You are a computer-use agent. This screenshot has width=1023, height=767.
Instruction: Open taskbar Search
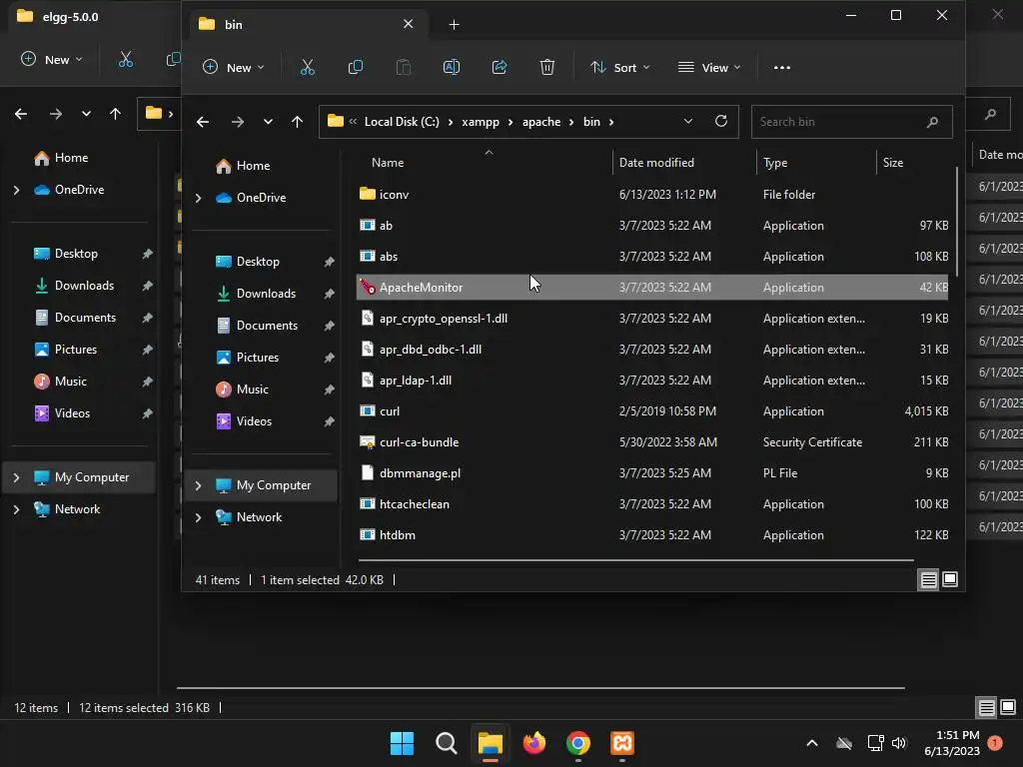[x=447, y=743]
